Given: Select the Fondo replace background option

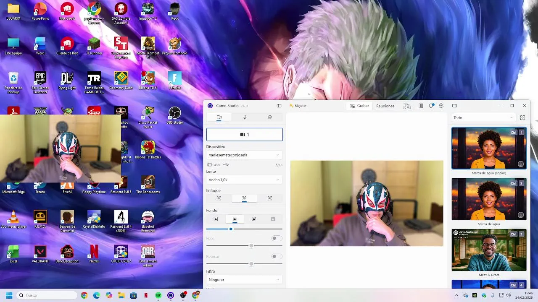Looking at the screenshot, I should pyautogui.click(x=273, y=219).
